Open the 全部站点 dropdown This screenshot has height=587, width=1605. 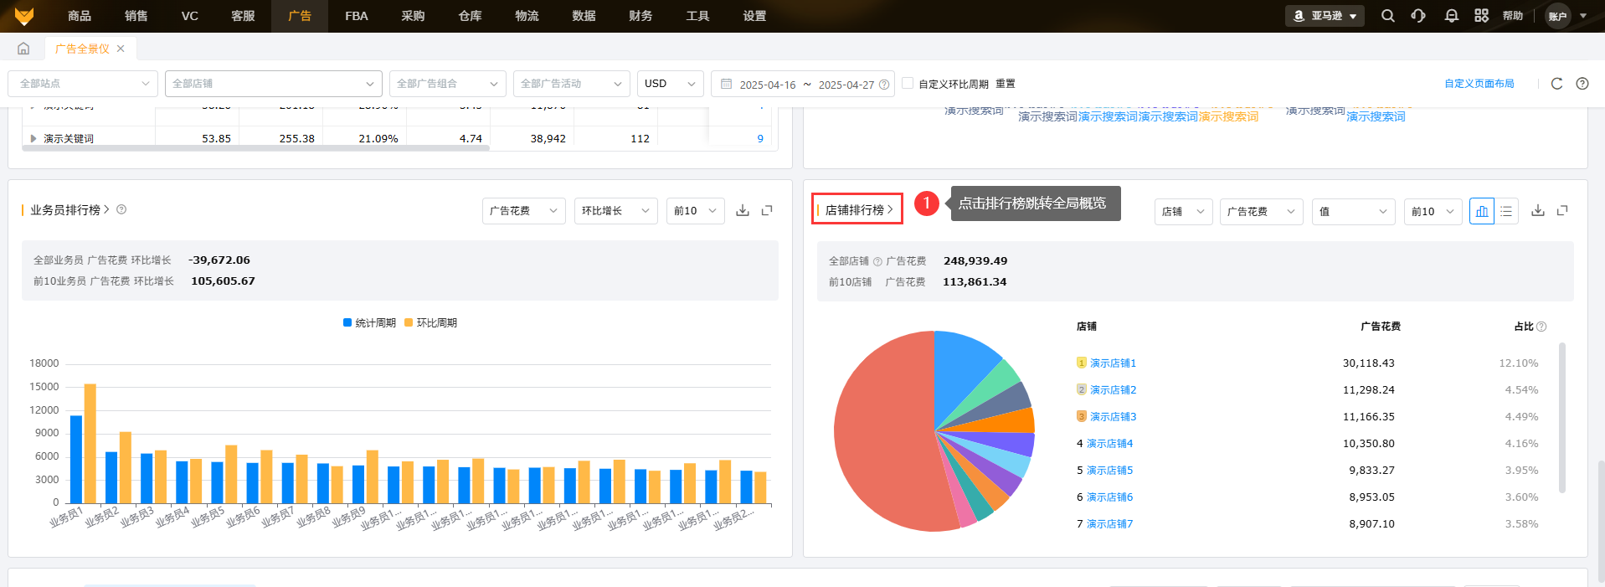pyautogui.click(x=82, y=84)
